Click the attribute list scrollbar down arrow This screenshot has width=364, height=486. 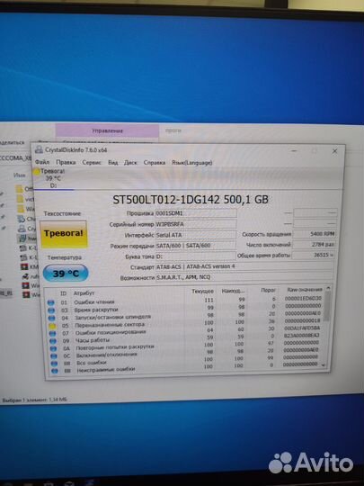tap(324, 365)
